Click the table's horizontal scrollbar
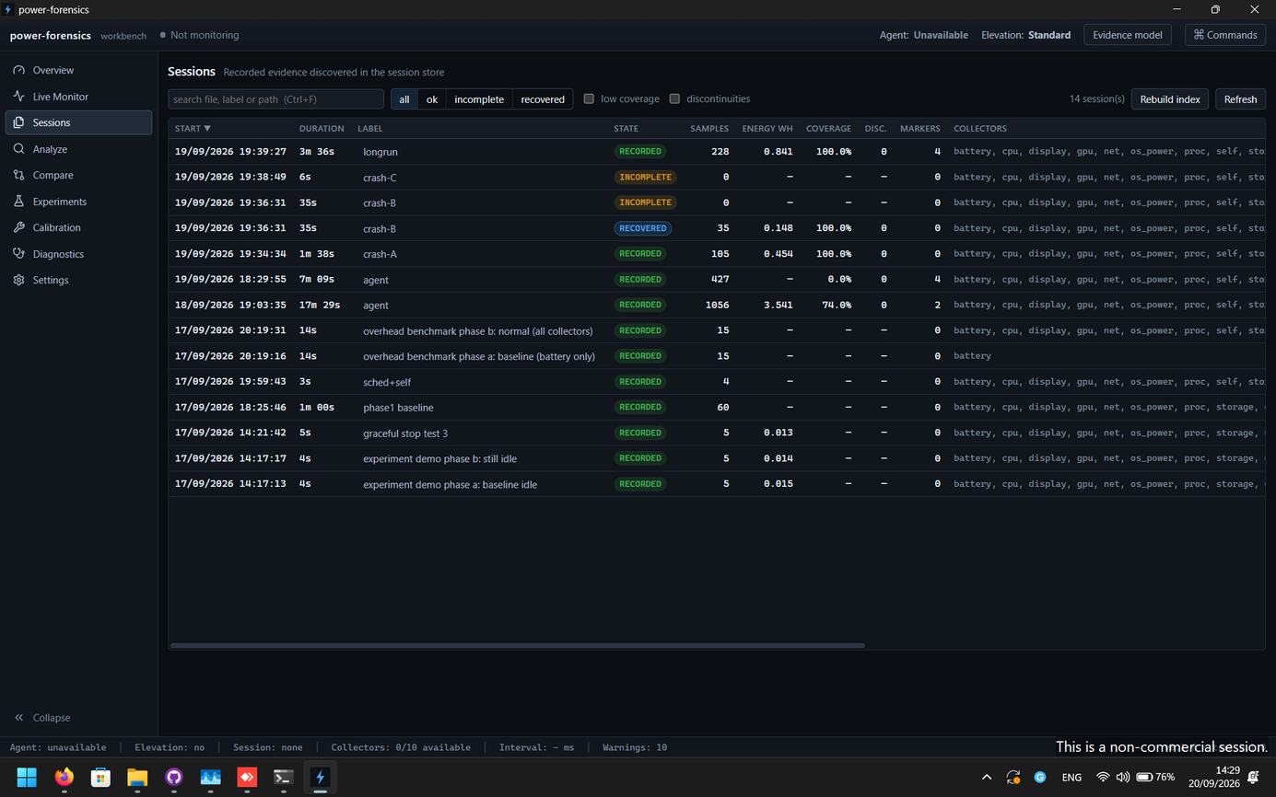The image size is (1276, 797). 518,645
